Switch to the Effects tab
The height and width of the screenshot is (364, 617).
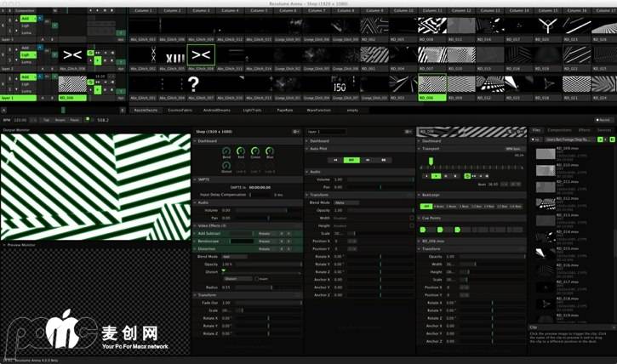click(585, 130)
